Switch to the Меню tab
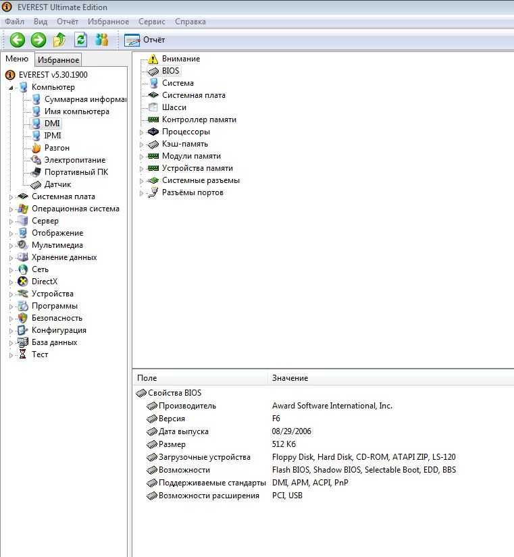This screenshot has height=557, width=514. tap(17, 59)
